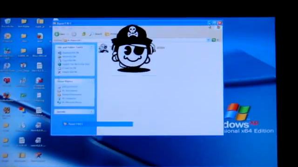
Task: Collapse the File and Folder Tasks panel
Action: coord(91,47)
